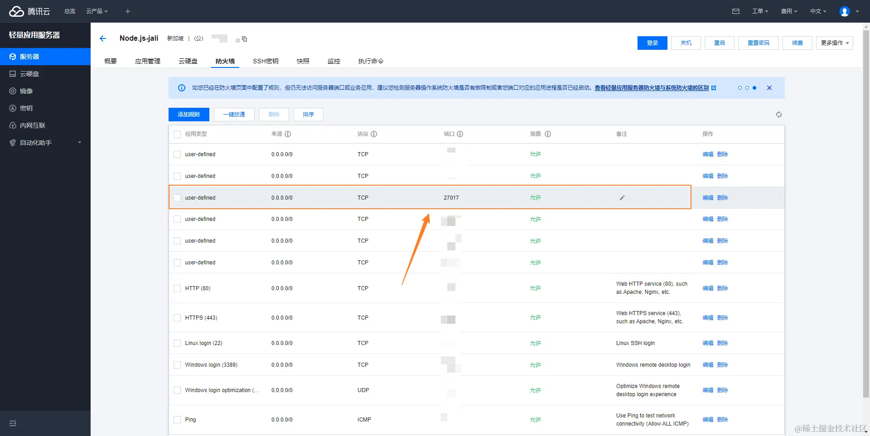Expand the 费用 dropdown
The width and height of the screenshot is (870, 436).
pos(789,11)
